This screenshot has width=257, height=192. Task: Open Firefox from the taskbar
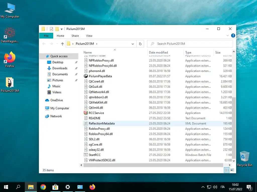pyautogui.click(x=92, y=187)
